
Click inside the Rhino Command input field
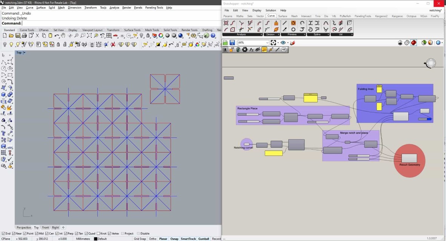click(x=121, y=23)
